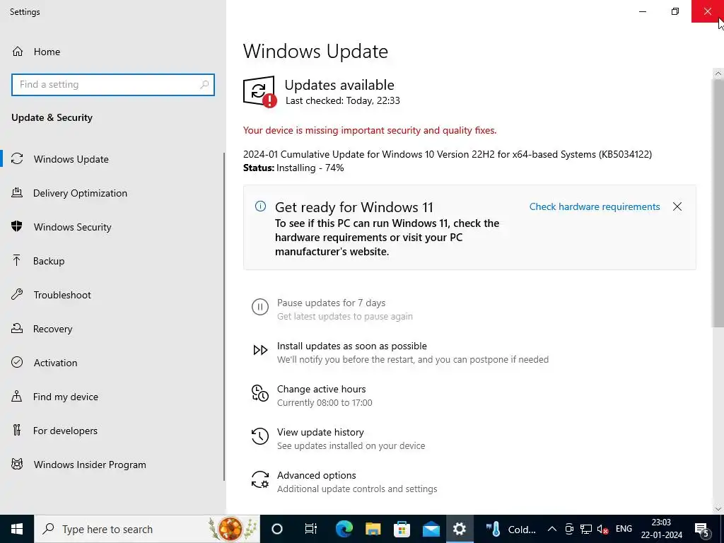Click the muted volume tray icon
This screenshot has height=543, width=724.
tap(602, 529)
